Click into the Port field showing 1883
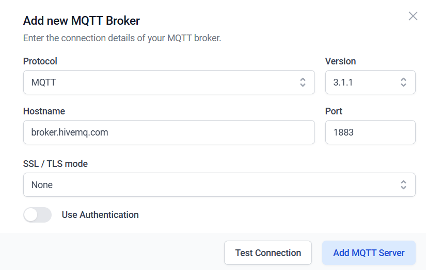426x270 pixels. click(370, 132)
